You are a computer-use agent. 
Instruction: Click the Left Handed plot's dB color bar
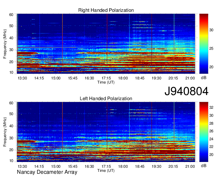point(204,132)
